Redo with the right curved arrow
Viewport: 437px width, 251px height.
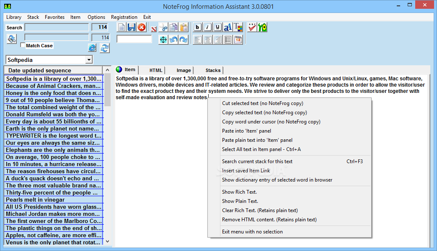[x=184, y=39]
